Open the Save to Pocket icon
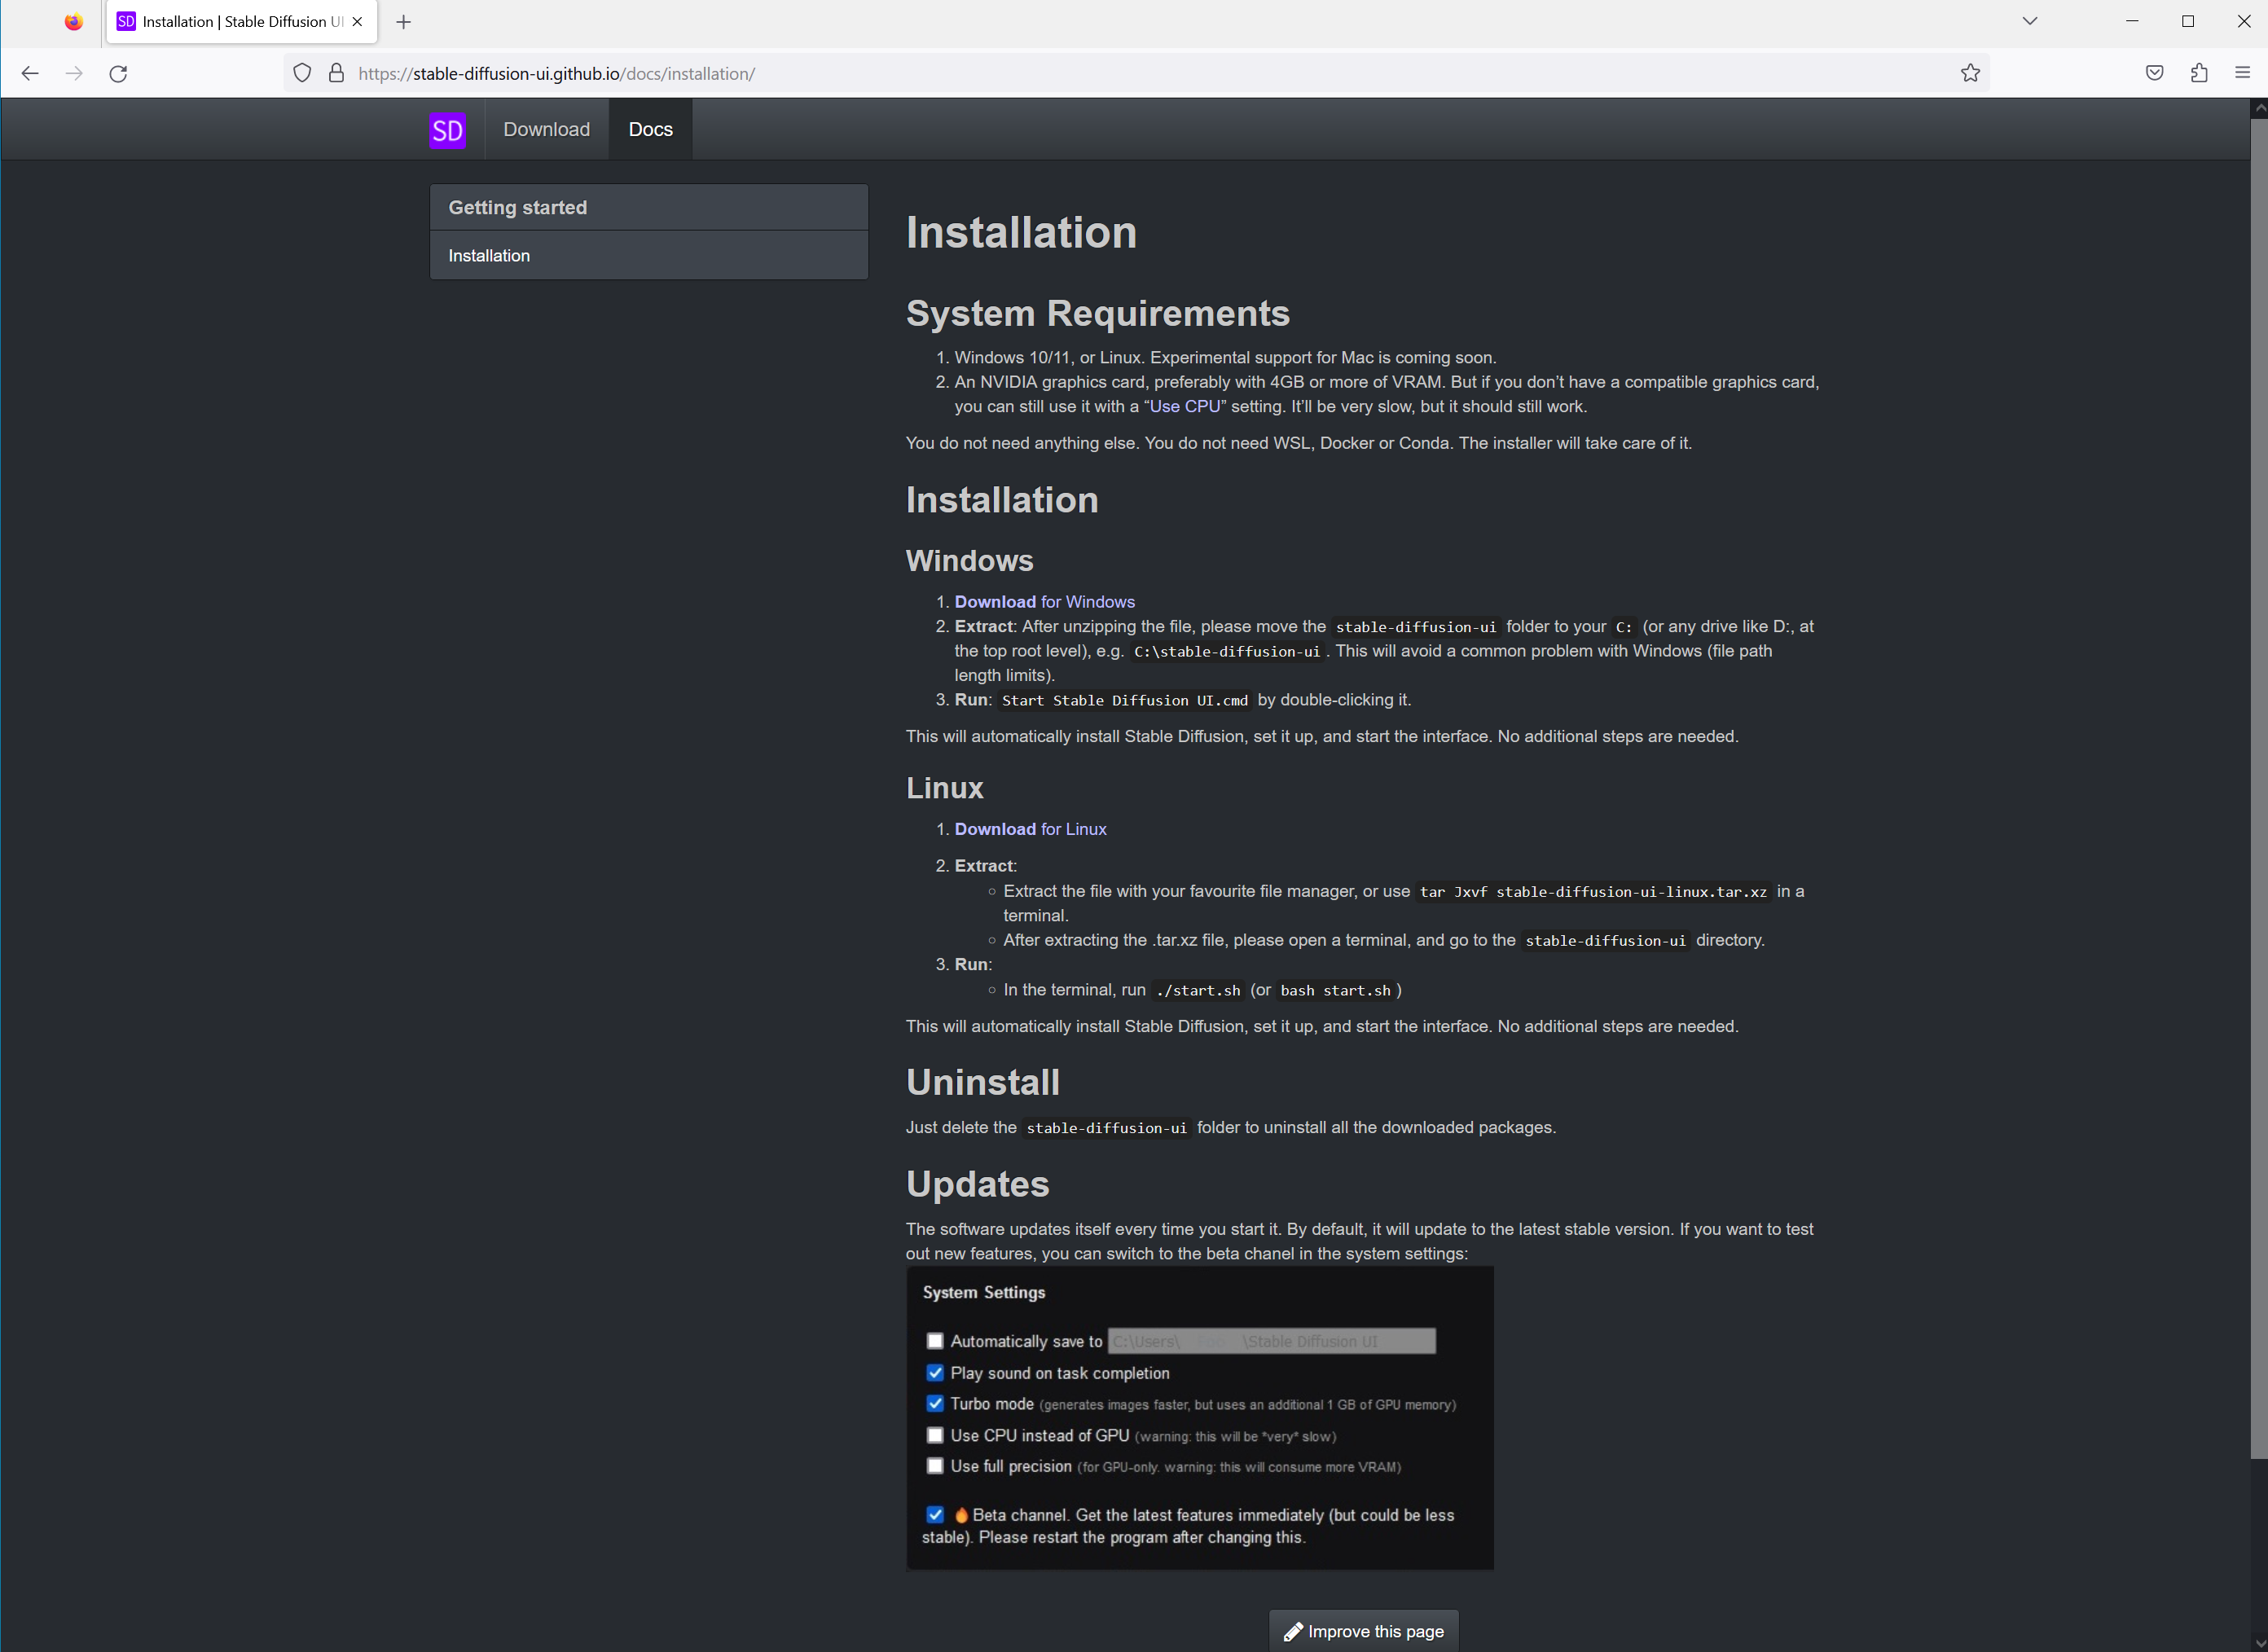Image resolution: width=2268 pixels, height=1652 pixels. (x=2155, y=73)
